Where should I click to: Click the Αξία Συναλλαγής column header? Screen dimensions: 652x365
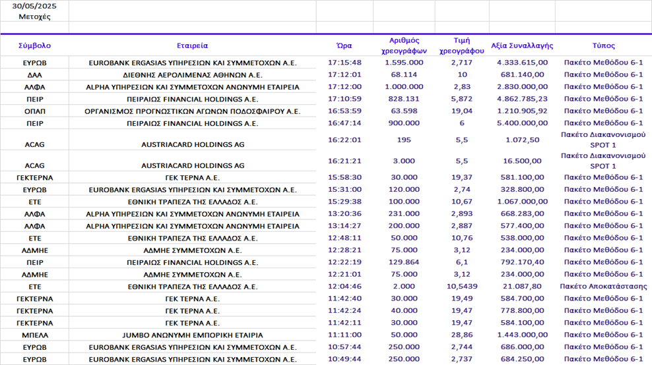tap(522, 45)
